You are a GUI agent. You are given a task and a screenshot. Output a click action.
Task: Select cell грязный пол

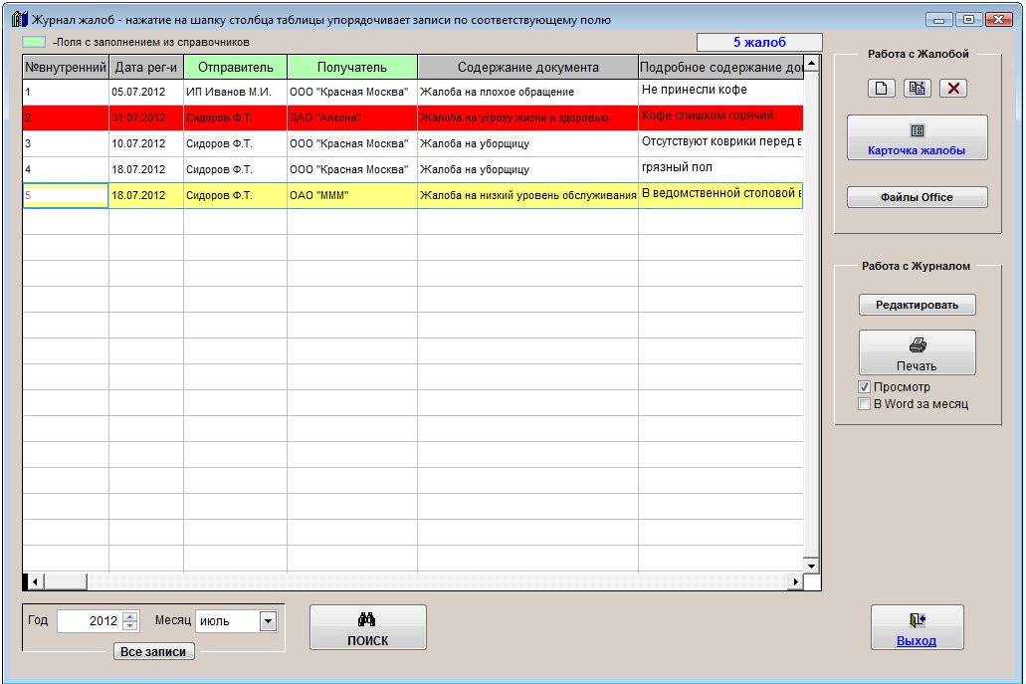[720, 169]
